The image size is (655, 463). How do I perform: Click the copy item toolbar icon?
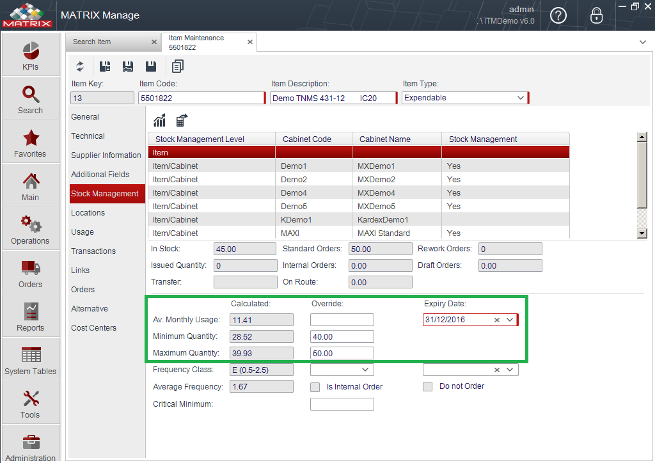pos(178,67)
